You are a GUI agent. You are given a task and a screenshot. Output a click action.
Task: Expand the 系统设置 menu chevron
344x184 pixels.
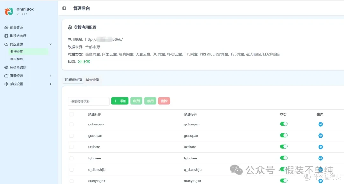point(50,84)
